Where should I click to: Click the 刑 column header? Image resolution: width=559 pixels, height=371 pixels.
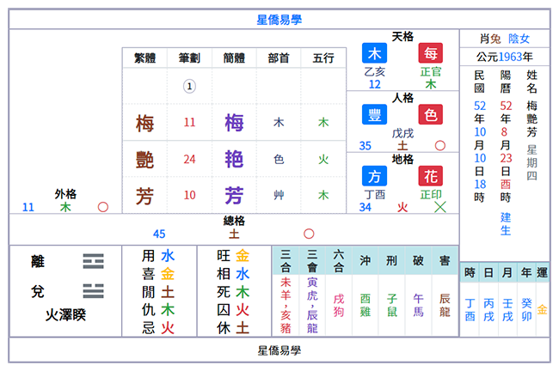click(391, 260)
